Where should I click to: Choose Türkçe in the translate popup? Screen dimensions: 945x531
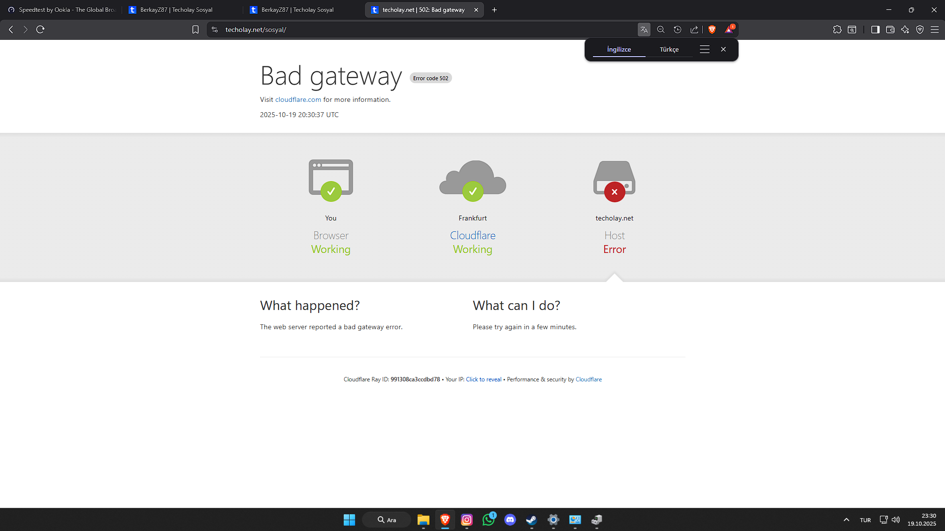click(669, 49)
